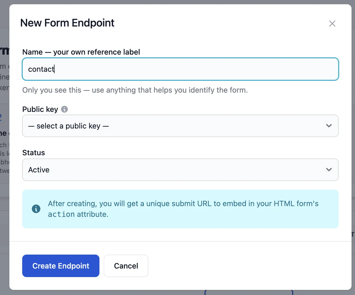Click Cancel to abandon endpoint creation
This screenshot has width=355, height=295.
coord(126,266)
